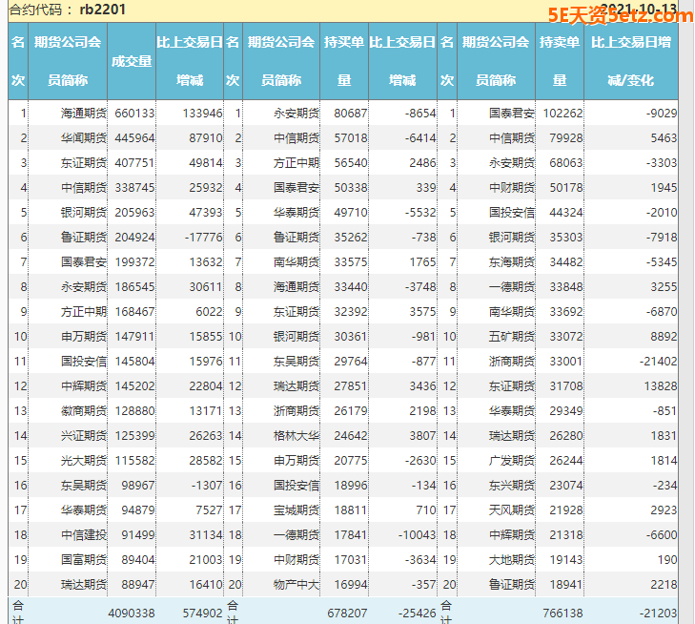Click short position change 13828
695x624 pixels.
pyautogui.click(x=661, y=386)
